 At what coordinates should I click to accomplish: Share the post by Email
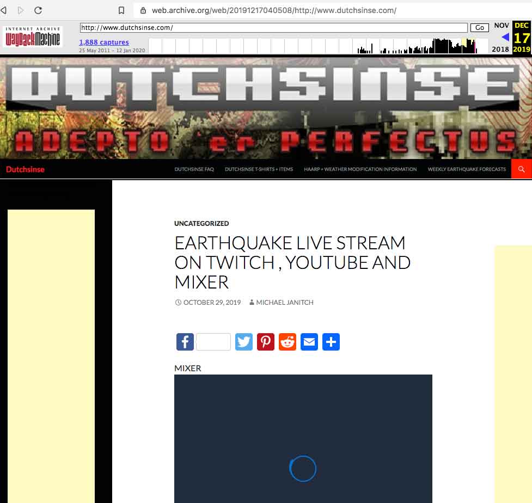309,342
